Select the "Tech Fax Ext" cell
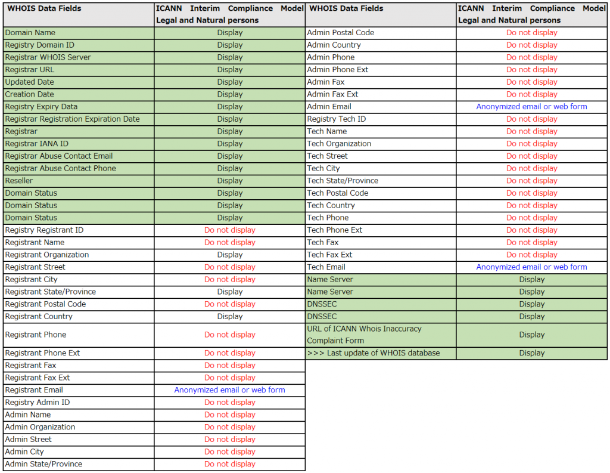Image resolution: width=610 pixels, height=473 pixels. tap(381, 255)
